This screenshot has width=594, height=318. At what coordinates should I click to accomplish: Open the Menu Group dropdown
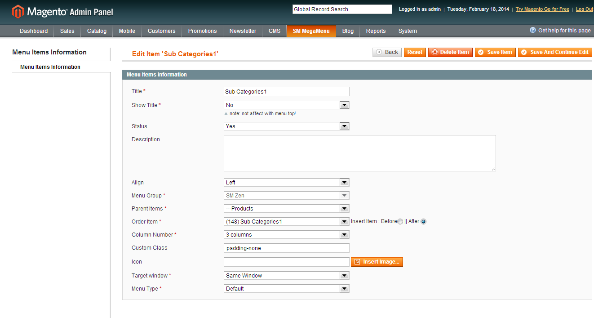(286, 196)
